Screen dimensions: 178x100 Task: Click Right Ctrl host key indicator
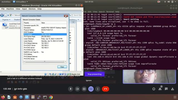click(76, 74)
